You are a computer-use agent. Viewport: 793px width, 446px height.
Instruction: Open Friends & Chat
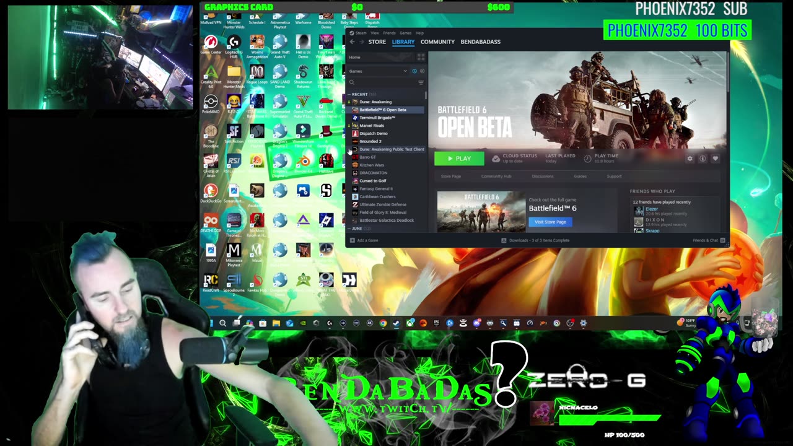[709, 240]
